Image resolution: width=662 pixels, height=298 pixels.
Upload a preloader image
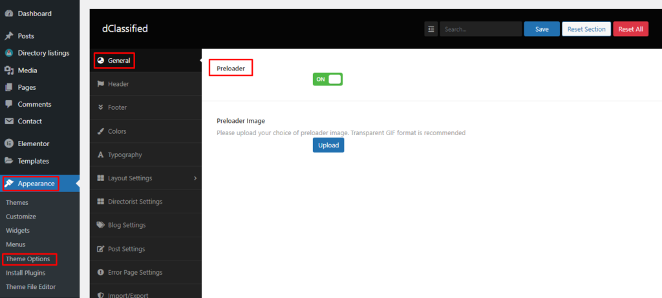[x=328, y=145]
